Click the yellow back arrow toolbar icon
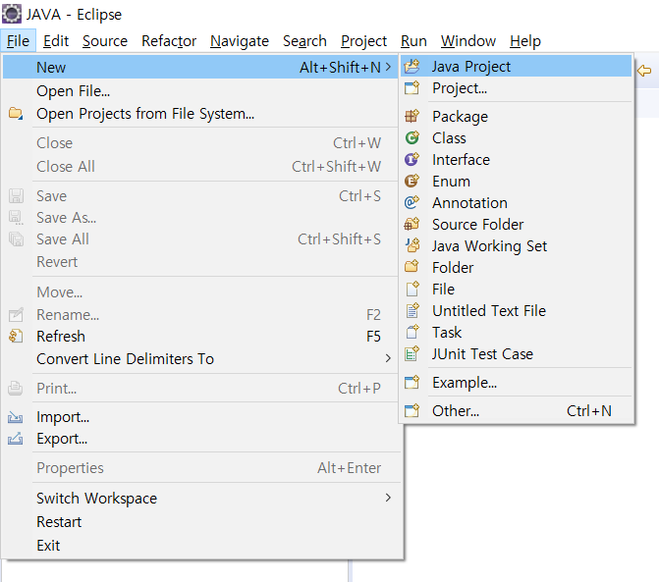The width and height of the screenshot is (659, 582). tap(644, 70)
